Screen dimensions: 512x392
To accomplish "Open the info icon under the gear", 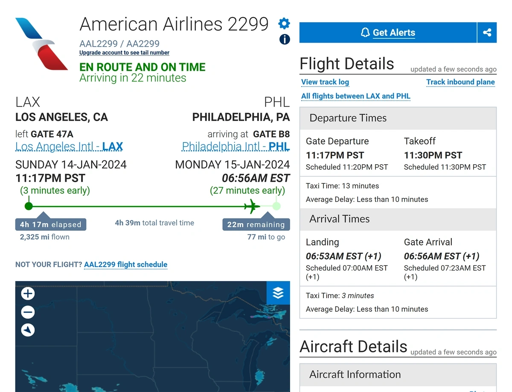I will point(285,39).
